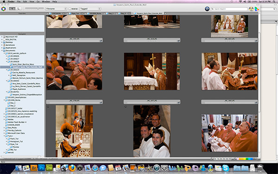
Task: Select 20100527_ballet folder
Action: point(15,109)
